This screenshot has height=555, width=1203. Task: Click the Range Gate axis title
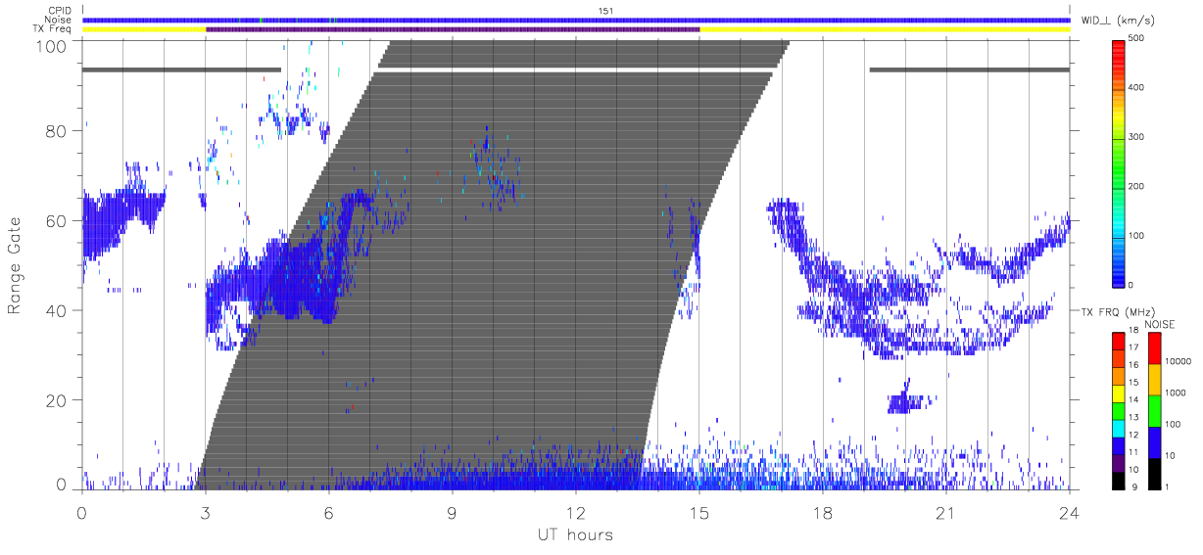(16, 266)
